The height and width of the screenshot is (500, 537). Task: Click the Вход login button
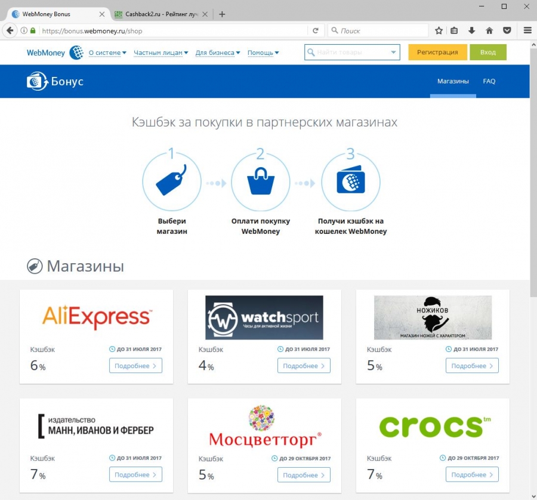click(x=487, y=52)
